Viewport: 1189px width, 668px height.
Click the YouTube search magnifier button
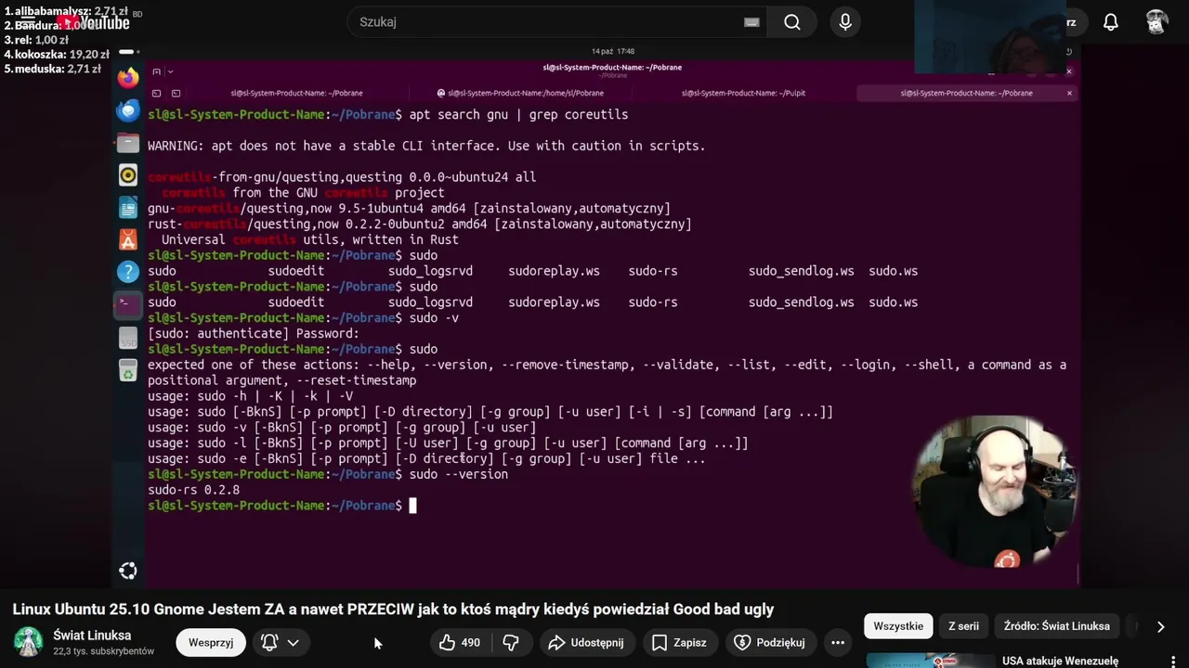click(x=792, y=22)
